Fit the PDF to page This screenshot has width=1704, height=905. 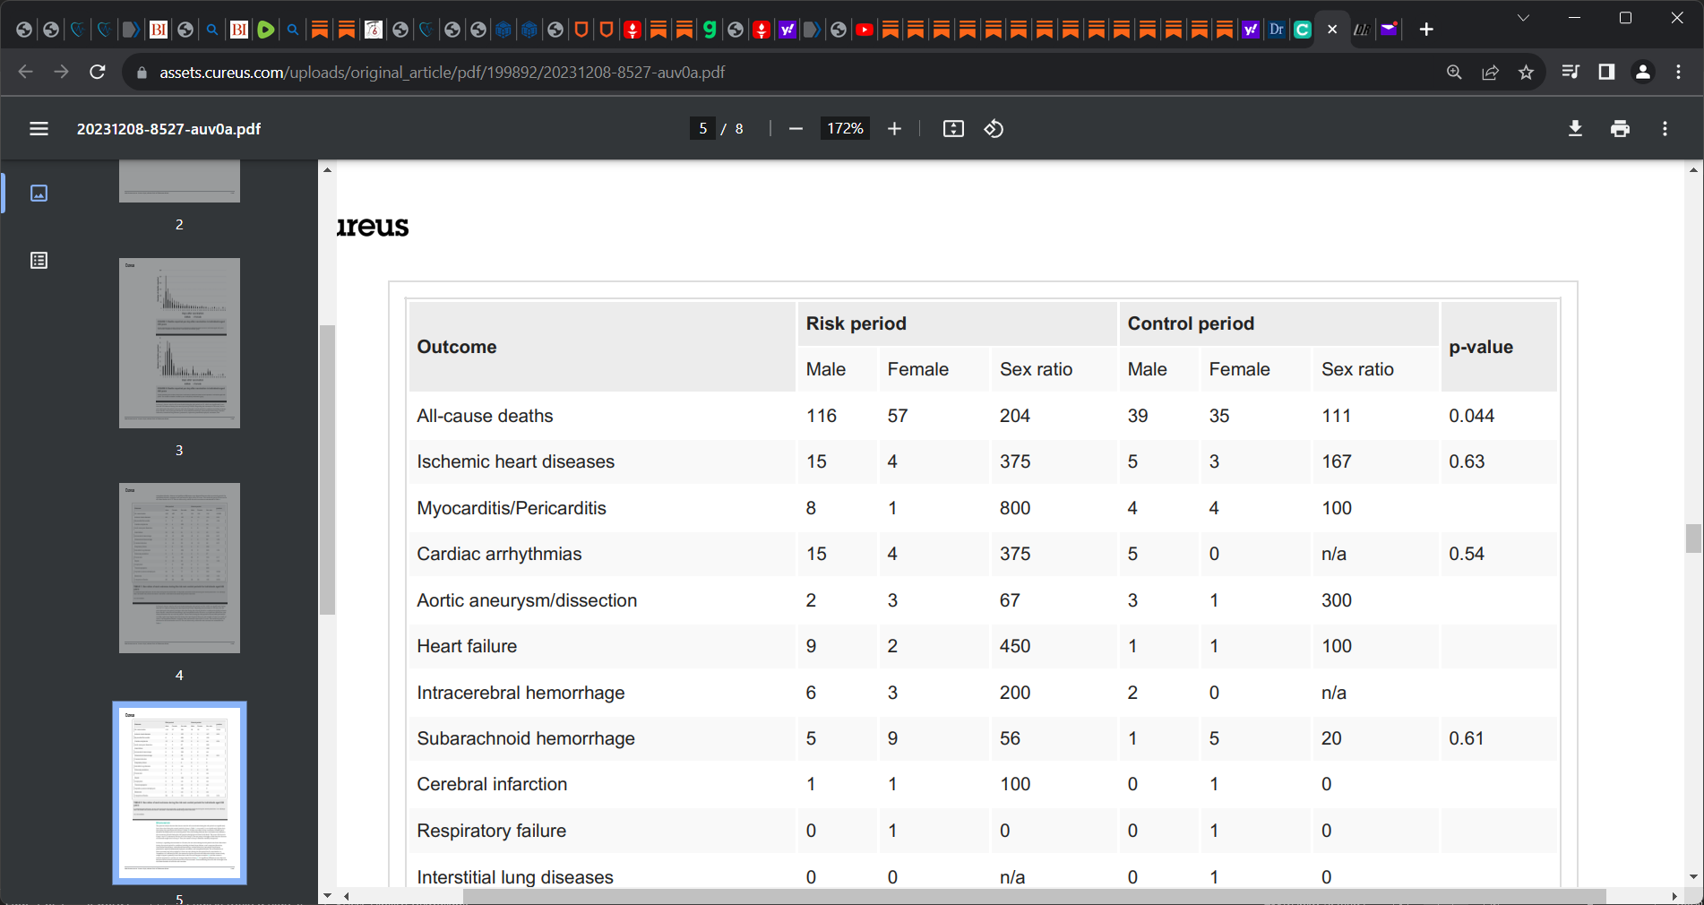[x=953, y=129]
